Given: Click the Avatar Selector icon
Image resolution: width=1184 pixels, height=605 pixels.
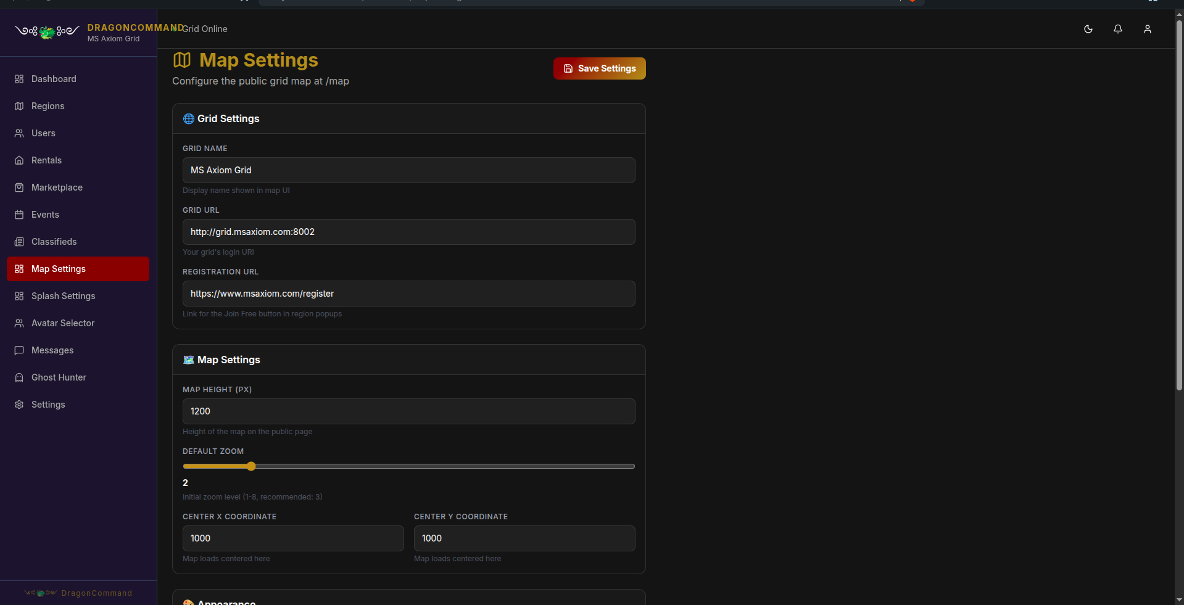Looking at the screenshot, I should 19,323.
